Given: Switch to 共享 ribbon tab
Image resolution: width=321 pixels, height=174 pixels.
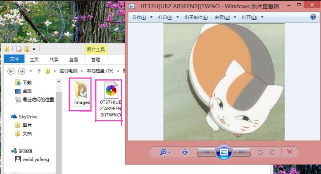Looking at the screenshot, I should click(54, 60).
